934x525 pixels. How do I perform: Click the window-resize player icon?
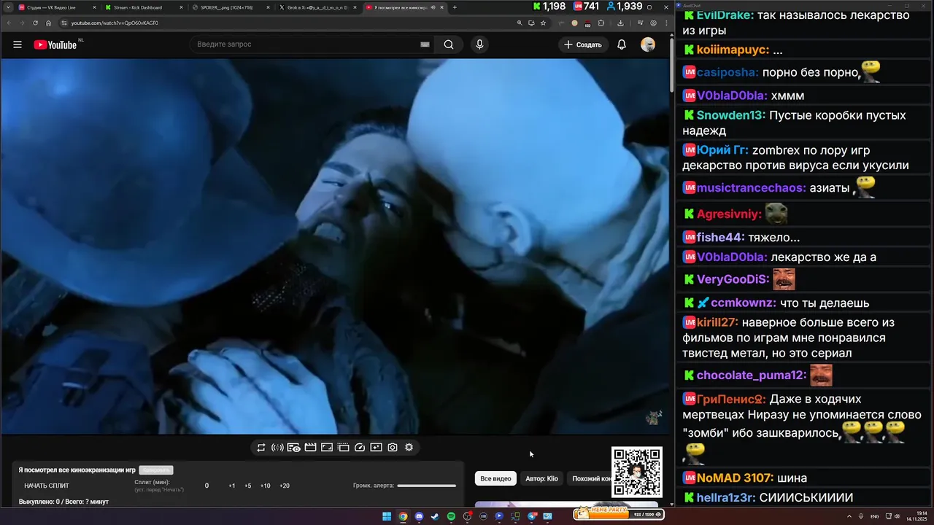click(327, 448)
